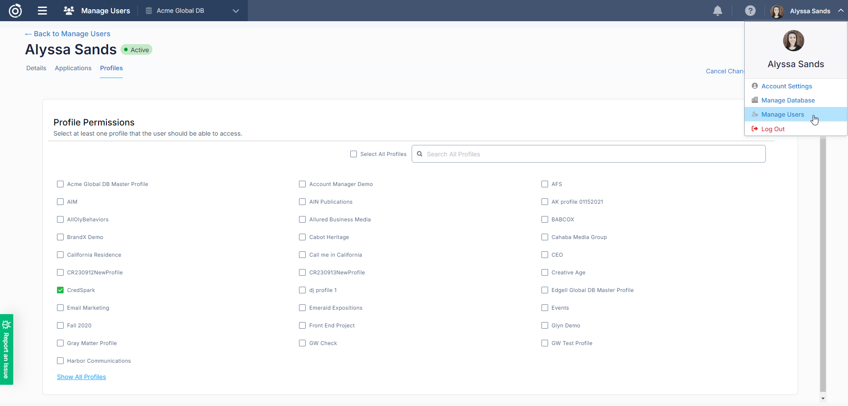Click the database stack icon beside Acme Global DB
This screenshot has width=848, height=406.
[149, 11]
